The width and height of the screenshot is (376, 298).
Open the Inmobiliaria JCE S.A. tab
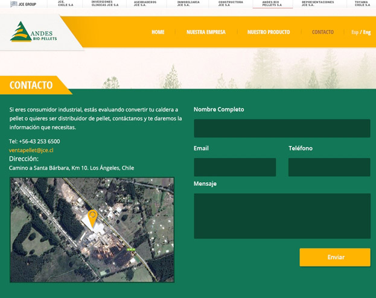tap(188, 4)
